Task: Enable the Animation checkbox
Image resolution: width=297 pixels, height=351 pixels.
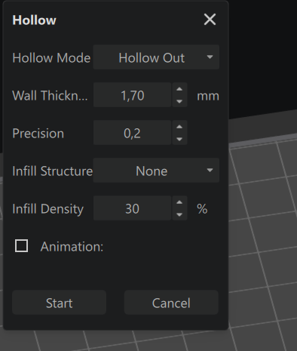Action: [x=21, y=246]
